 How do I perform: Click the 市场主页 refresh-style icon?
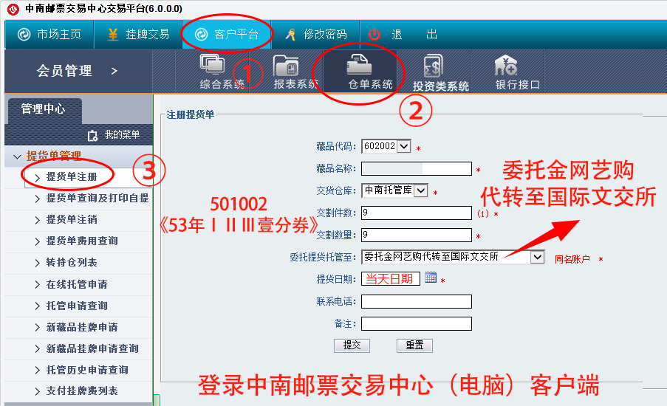(x=24, y=35)
